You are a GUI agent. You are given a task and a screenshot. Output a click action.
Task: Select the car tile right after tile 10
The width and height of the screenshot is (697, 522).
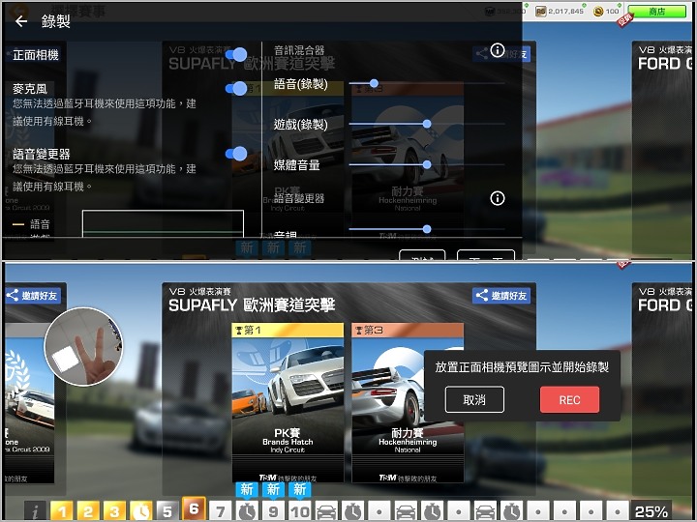[x=326, y=511]
